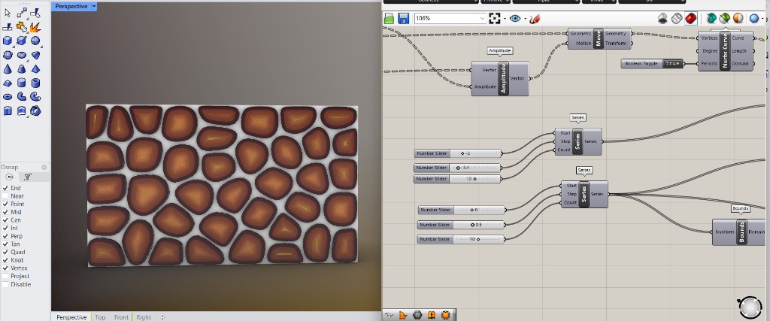Click the round navigation compass widget
Screen dimensions: 770x321
(x=750, y=307)
